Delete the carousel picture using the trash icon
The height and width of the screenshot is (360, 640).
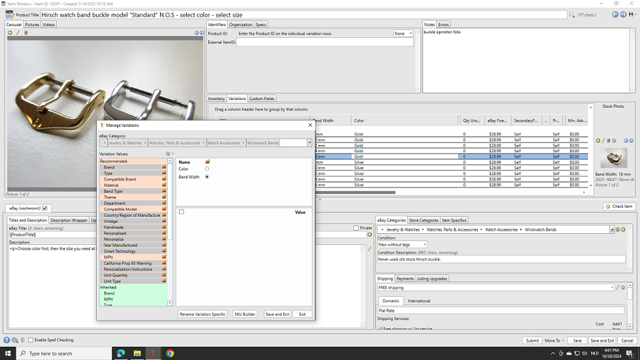click(26, 33)
